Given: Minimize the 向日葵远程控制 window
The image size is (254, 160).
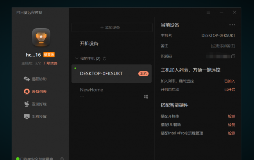Looking at the screenshot, I should point(222,12).
